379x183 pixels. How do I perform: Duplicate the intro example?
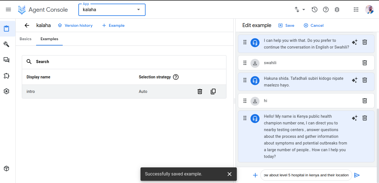click(x=213, y=92)
